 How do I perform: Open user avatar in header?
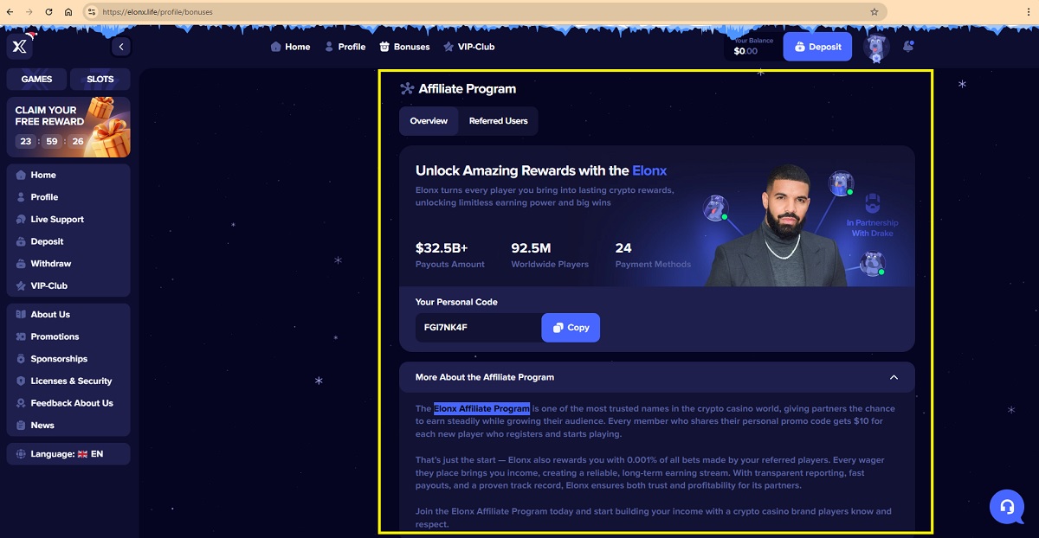875,47
